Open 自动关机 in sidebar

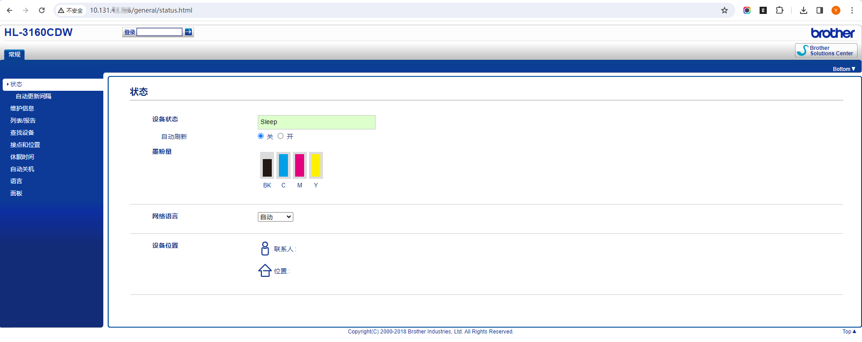point(22,169)
